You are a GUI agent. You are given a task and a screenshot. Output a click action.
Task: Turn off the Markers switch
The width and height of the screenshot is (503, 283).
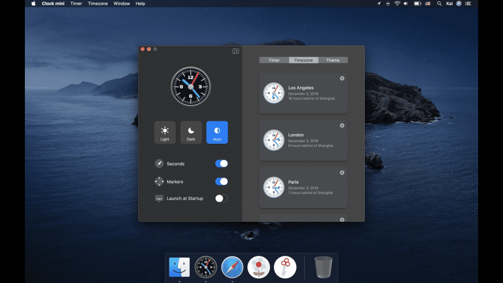point(221,181)
